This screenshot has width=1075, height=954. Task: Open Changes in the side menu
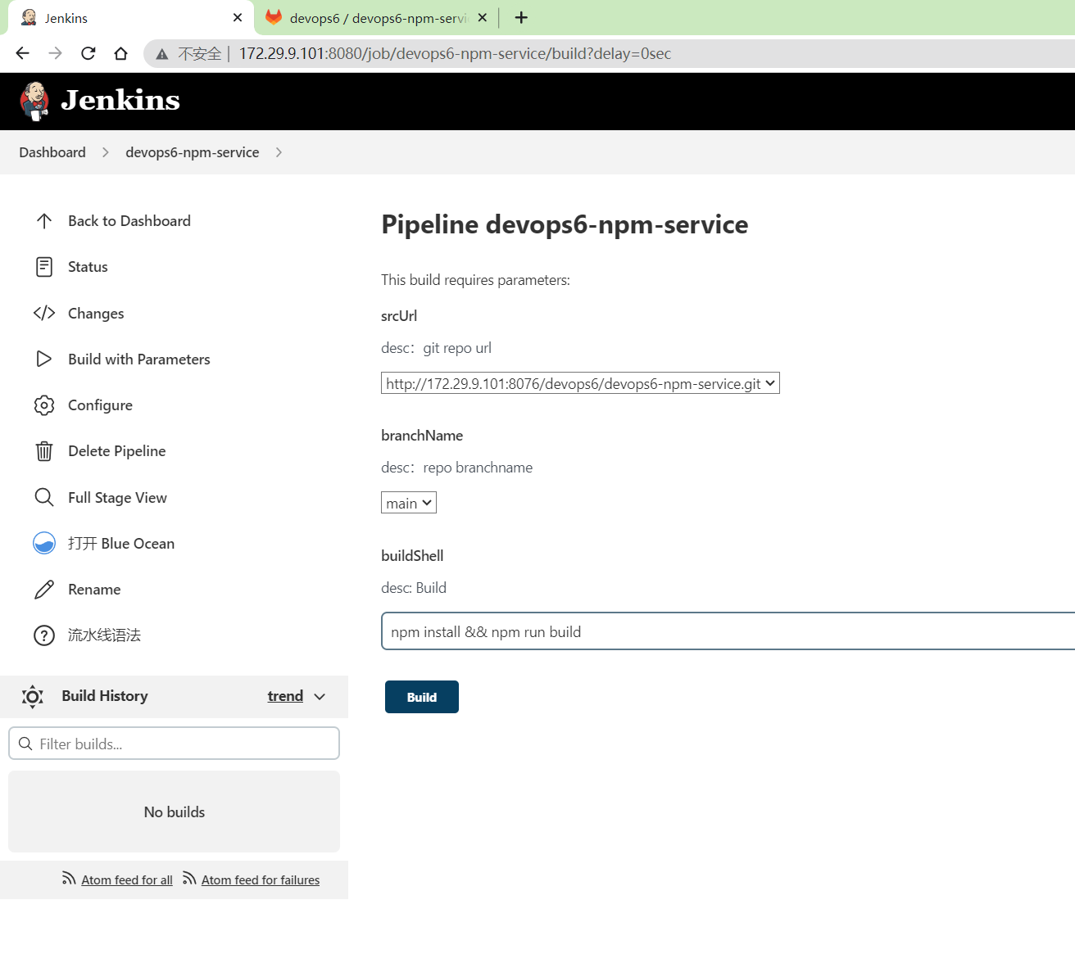click(96, 314)
